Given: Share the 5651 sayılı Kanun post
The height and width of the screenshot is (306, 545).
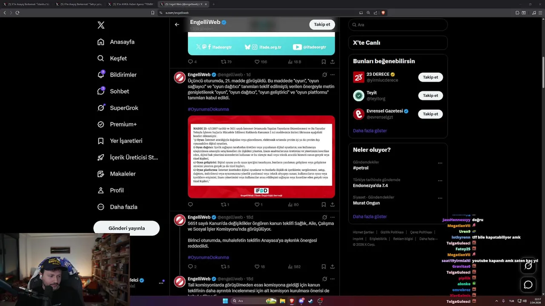Looking at the screenshot, I should tap(332, 266).
